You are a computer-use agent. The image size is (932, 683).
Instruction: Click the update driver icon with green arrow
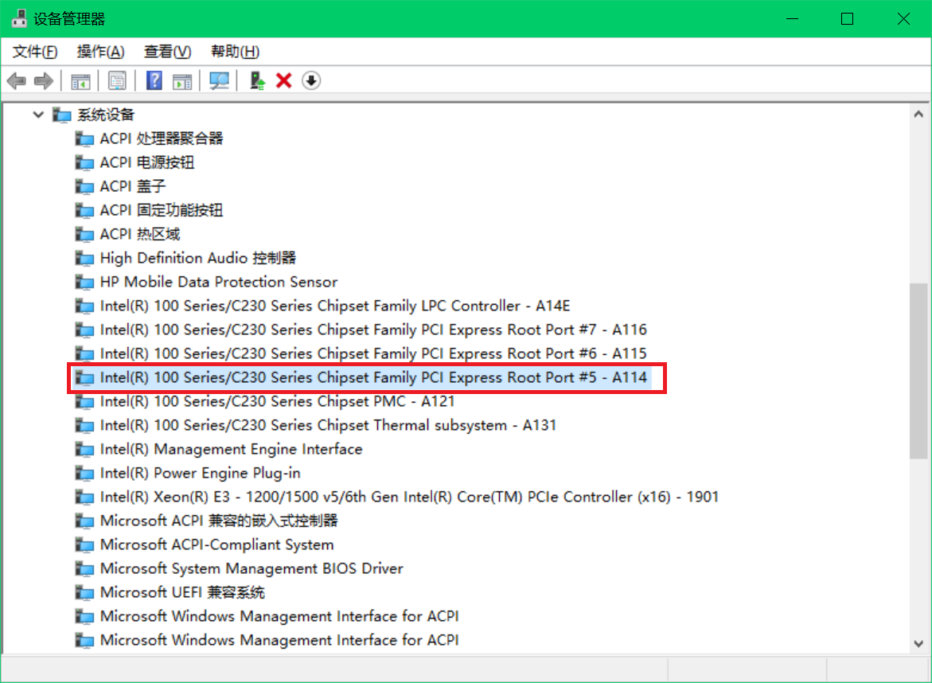point(257,80)
